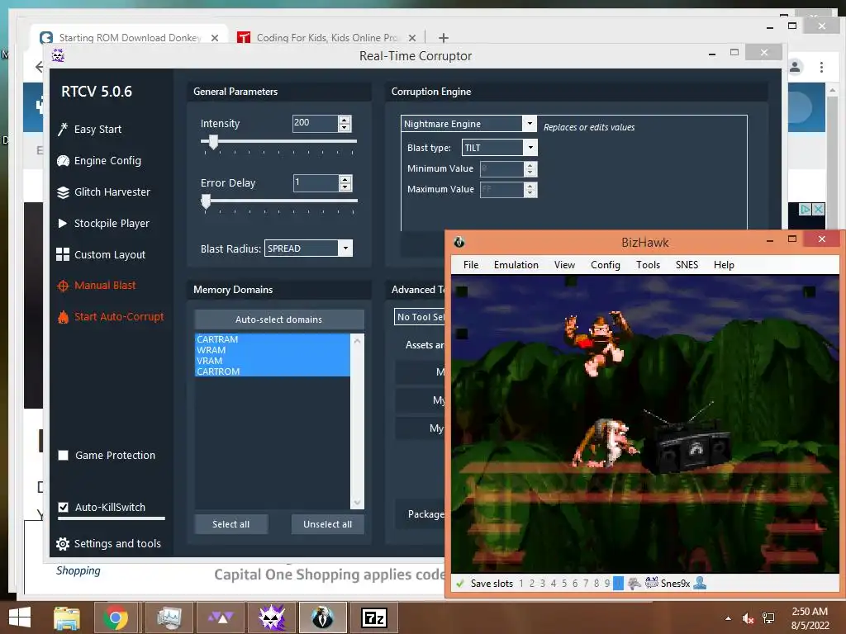Select save slot 7 in BizHawk

coord(586,584)
